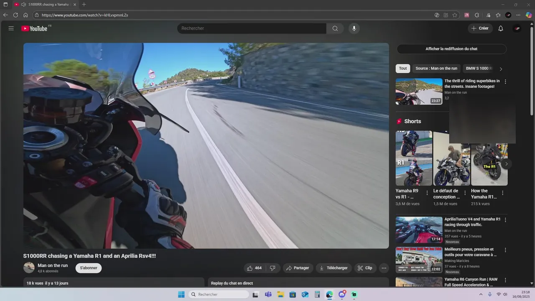Image resolution: width=535 pixels, height=301 pixels.
Task: Open Microsoft Teams from the taskbar
Action: [x=268, y=295]
